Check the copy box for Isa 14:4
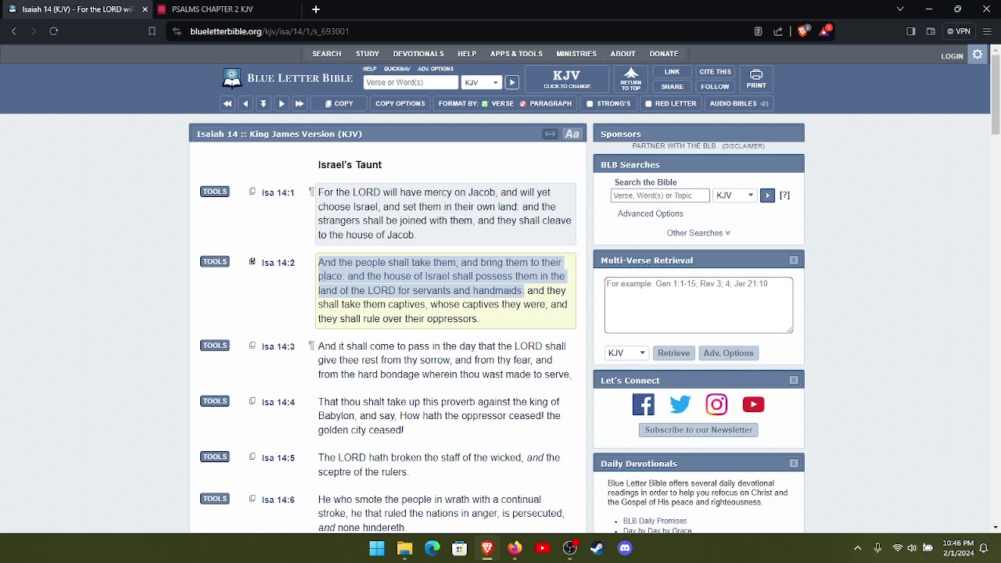Image resolution: width=1001 pixels, height=563 pixels. click(x=253, y=401)
